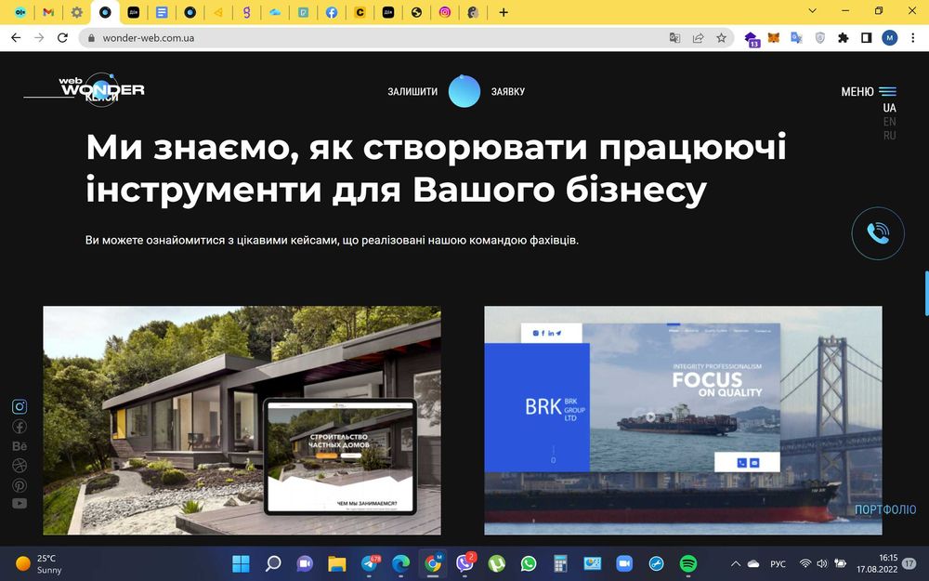Open the Windows Start menu
The image size is (929, 581).
[241, 564]
